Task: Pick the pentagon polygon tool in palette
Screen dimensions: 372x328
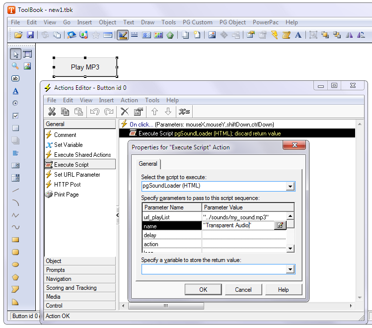Action: click(15, 277)
